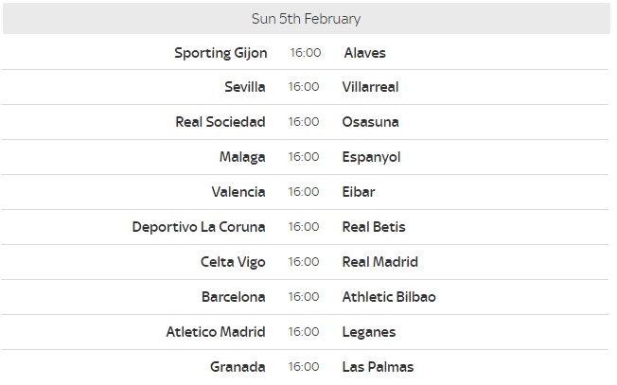Open Athletic Bilbao team page
617x385 pixels.
(x=389, y=297)
